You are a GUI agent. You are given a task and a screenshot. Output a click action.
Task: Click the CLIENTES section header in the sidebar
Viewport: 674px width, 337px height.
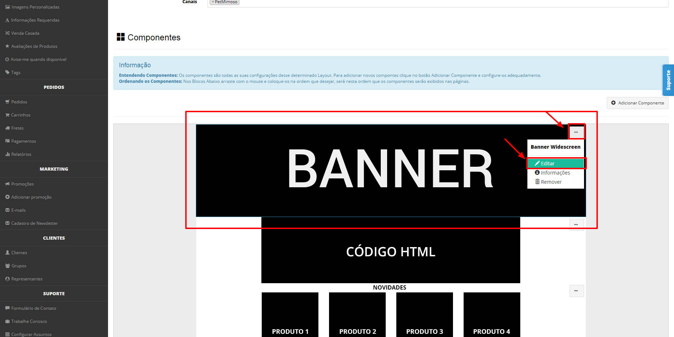tap(54, 238)
